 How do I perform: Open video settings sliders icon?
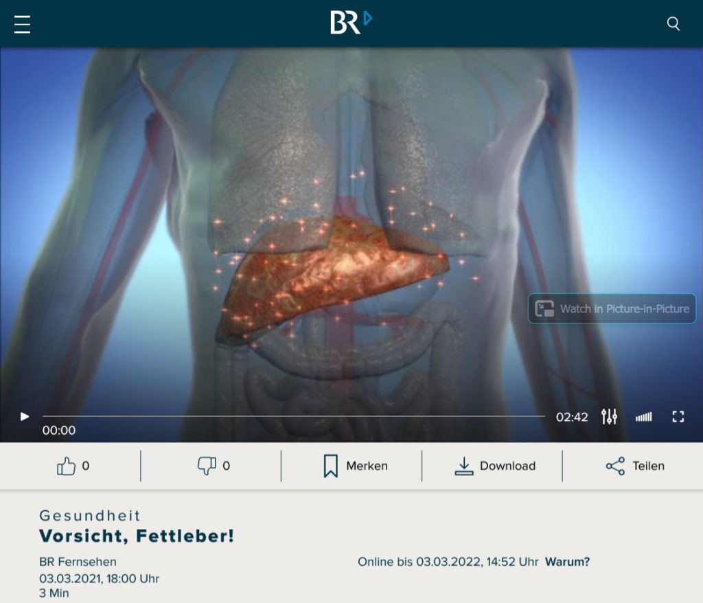pos(609,417)
